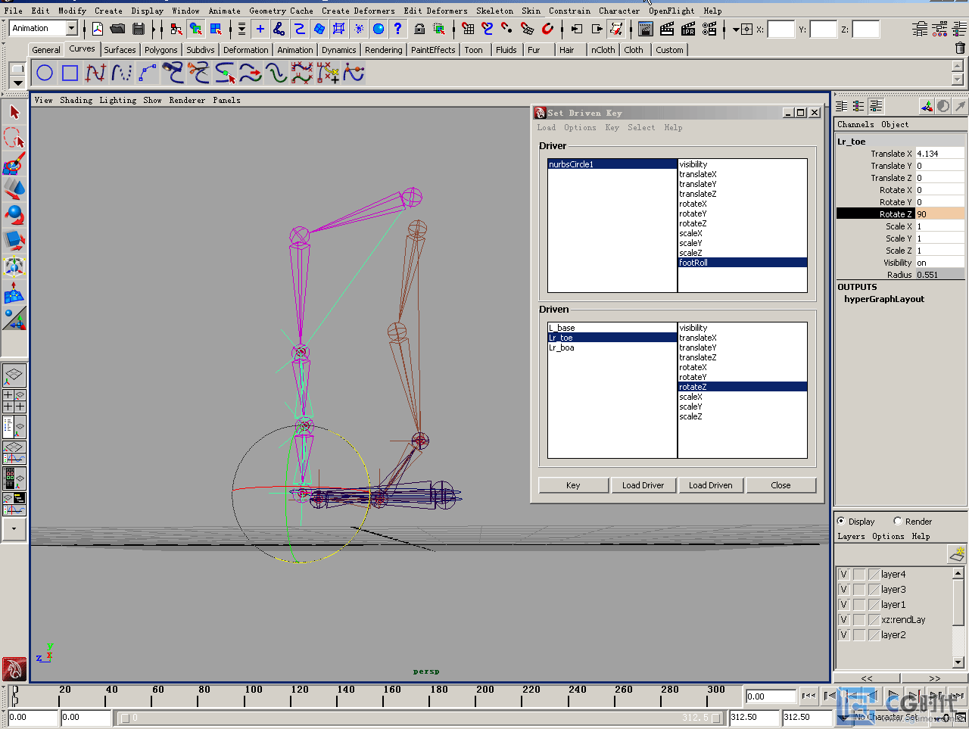Select by hierarchy mode icon
This screenshot has height=729, width=969.
pyautogui.click(x=176, y=29)
